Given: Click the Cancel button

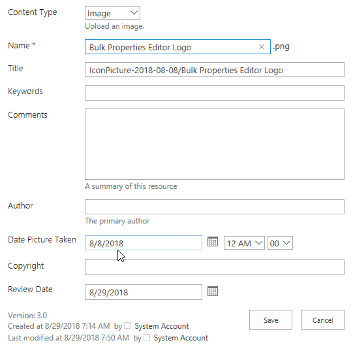Looking at the screenshot, I should point(323,320).
